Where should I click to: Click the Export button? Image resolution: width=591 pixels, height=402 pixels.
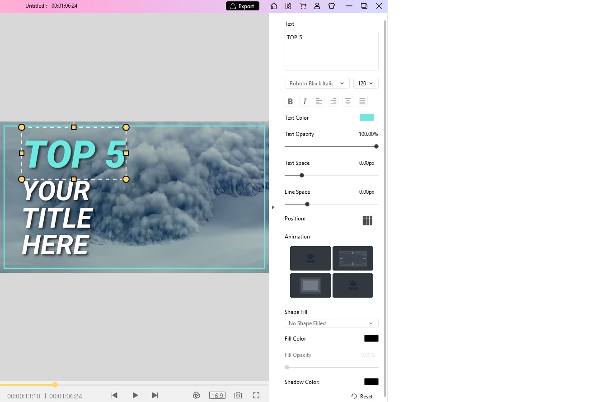(x=243, y=6)
